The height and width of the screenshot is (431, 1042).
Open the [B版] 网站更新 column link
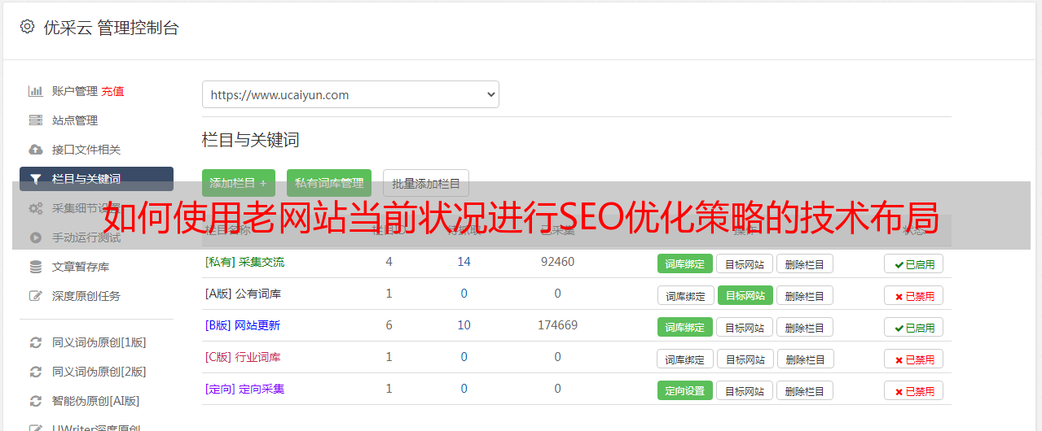243,325
